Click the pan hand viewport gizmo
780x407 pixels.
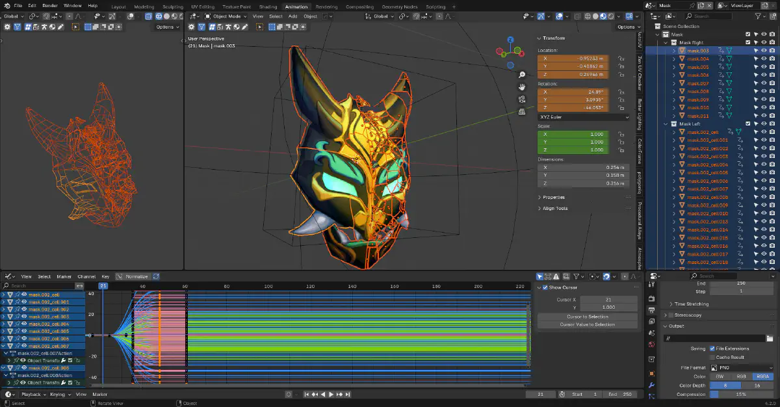521,87
